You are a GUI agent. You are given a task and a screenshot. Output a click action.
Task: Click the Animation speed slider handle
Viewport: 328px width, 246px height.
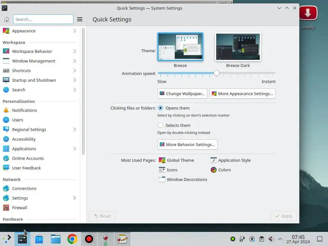pos(217,73)
